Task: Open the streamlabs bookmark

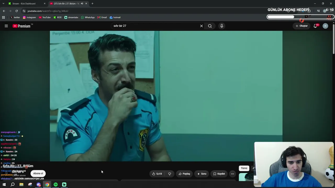Action: click(x=71, y=17)
